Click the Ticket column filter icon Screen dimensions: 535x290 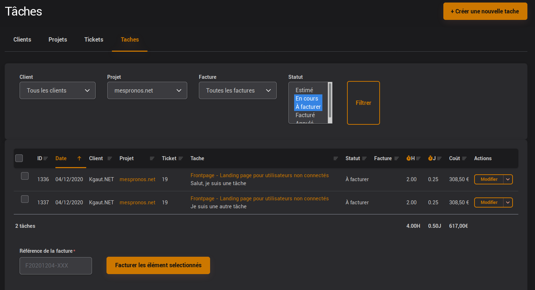click(x=181, y=158)
